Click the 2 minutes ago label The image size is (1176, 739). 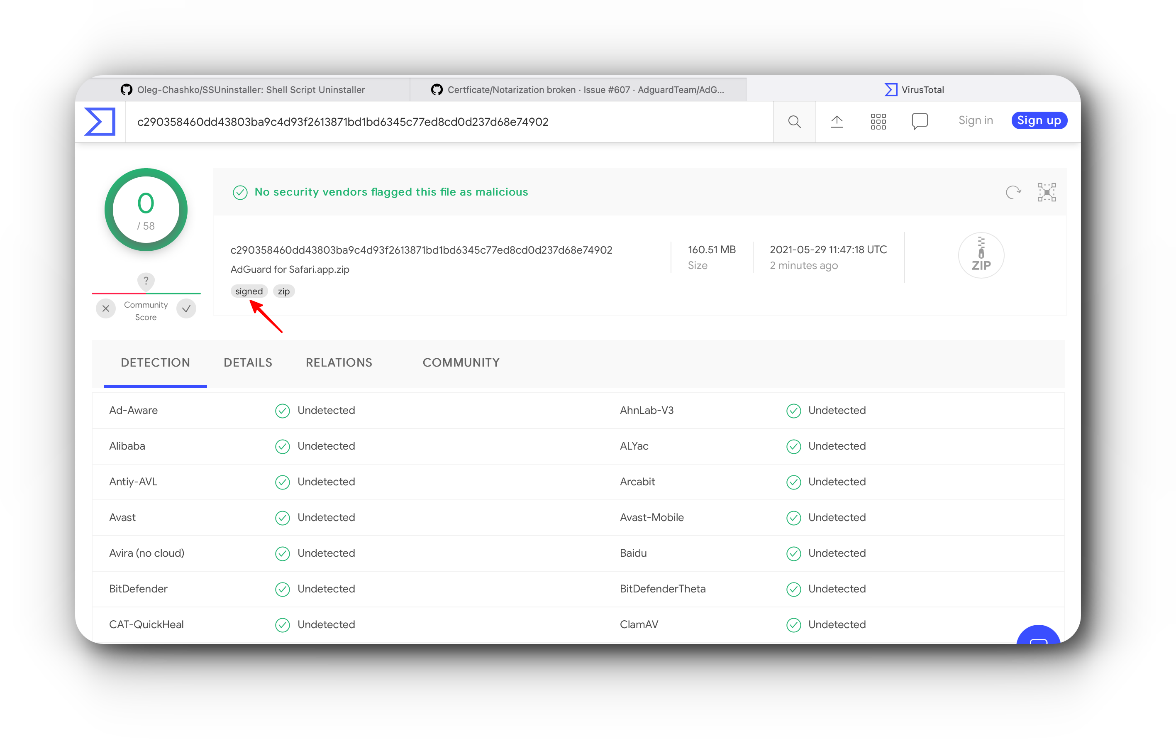(x=803, y=265)
